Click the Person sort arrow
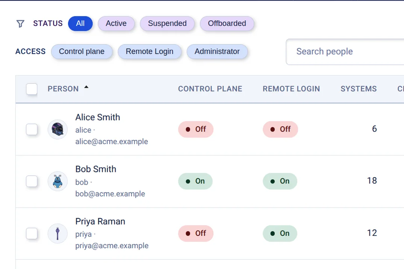Screen dimensions: 404x269 coord(86,87)
